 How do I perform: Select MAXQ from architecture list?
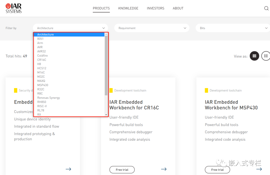(69, 81)
